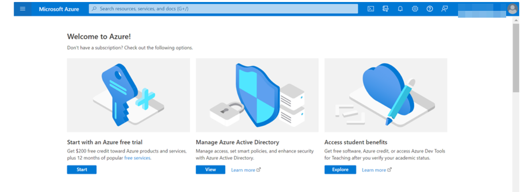
Task: Open the Help question mark icon
Action: tap(430, 9)
